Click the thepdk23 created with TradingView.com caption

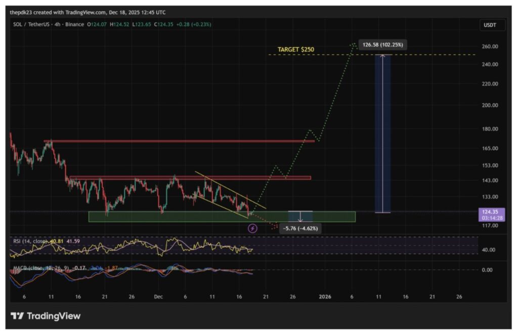pyautogui.click(x=88, y=12)
